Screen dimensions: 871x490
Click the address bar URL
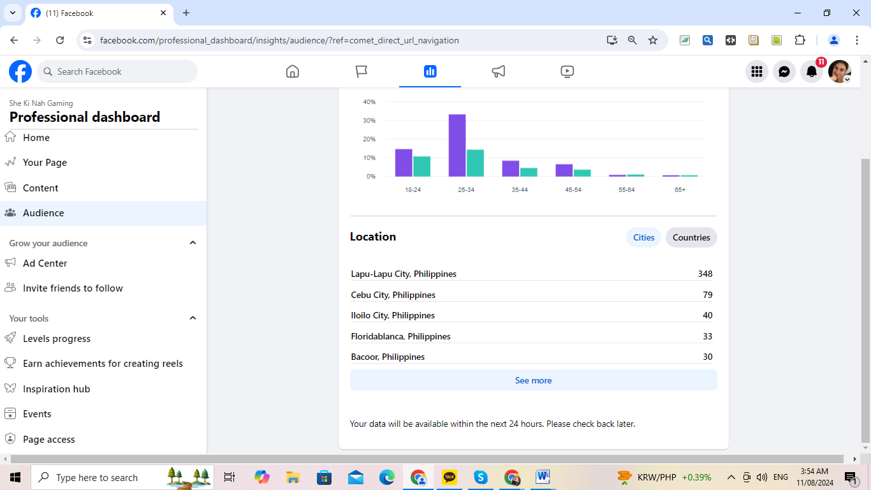[279, 40]
